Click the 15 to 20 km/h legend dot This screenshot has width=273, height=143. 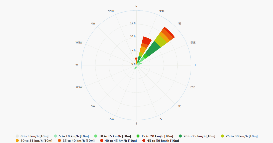pos(138,136)
